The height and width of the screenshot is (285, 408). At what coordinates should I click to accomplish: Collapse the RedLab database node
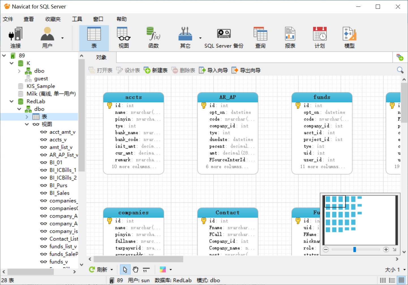tap(12, 101)
